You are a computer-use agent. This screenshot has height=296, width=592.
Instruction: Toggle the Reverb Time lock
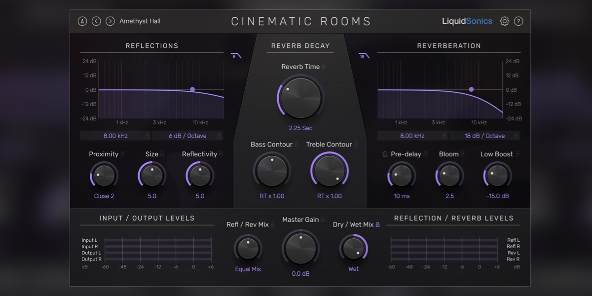point(324,67)
